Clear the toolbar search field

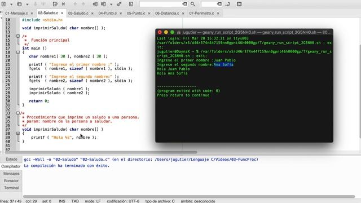click(184, 4)
